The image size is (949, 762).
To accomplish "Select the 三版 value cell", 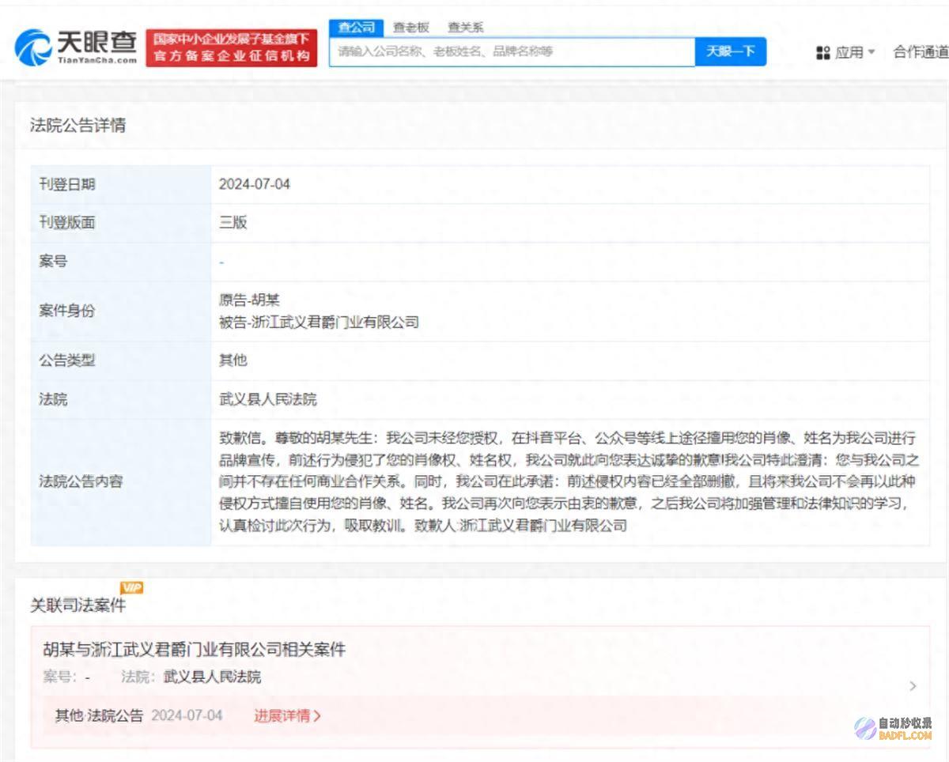I will pyautogui.click(x=233, y=223).
